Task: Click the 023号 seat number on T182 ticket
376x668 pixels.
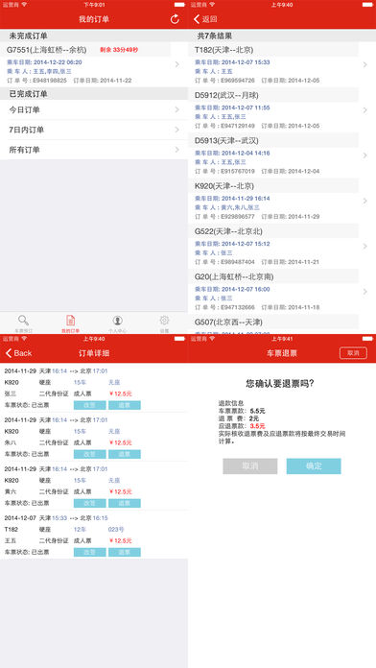Action: pos(116,530)
